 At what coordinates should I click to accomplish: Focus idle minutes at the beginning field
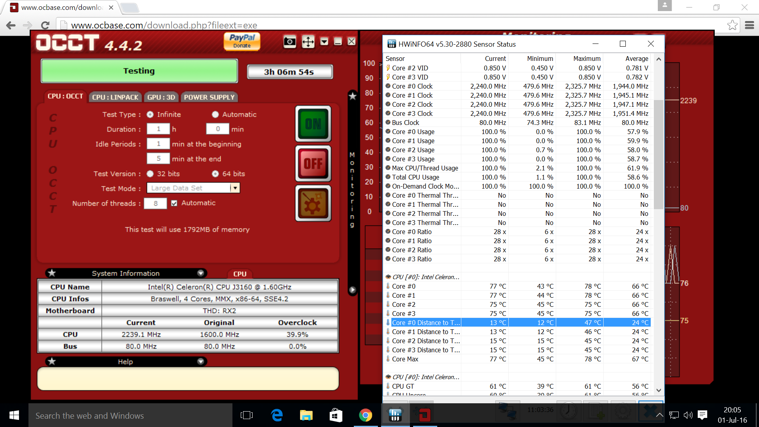tap(158, 144)
